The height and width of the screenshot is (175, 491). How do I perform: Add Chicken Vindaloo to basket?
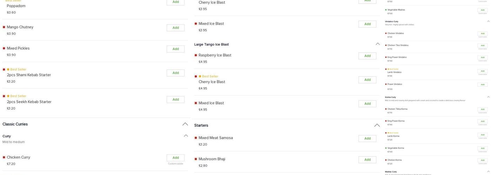(x=482, y=34)
